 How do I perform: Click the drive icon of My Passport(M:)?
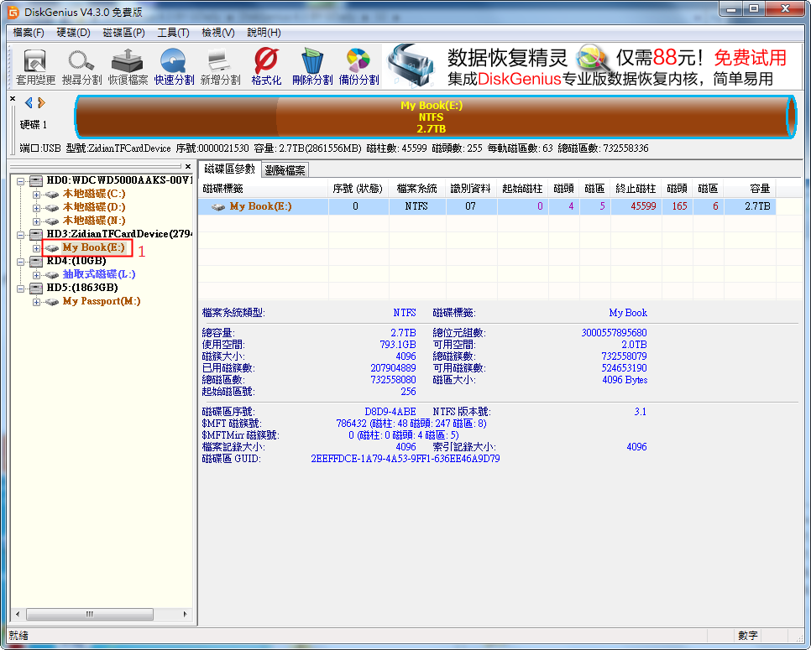[x=52, y=302]
